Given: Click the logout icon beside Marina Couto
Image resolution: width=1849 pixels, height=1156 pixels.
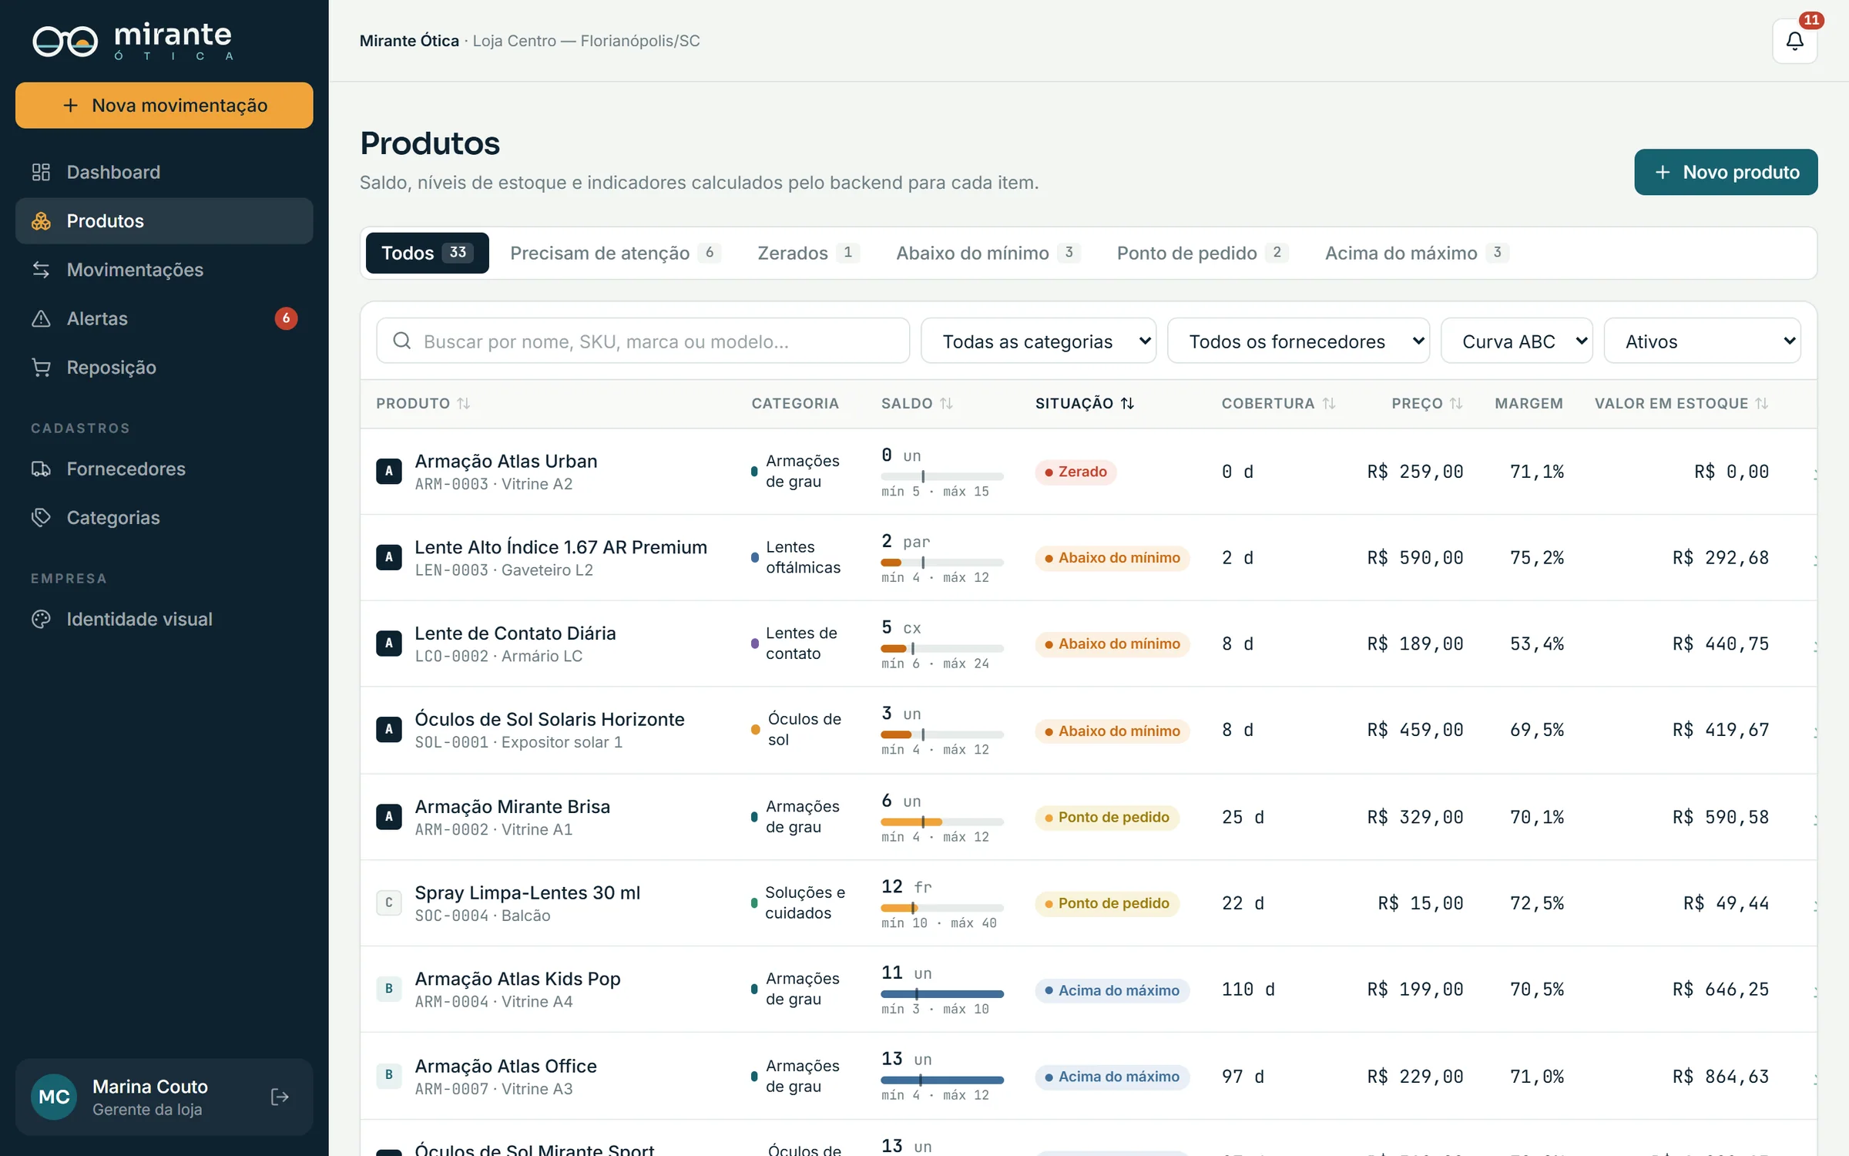Looking at the screenshot, I should pyautogui.click(x=280, y=1097).
